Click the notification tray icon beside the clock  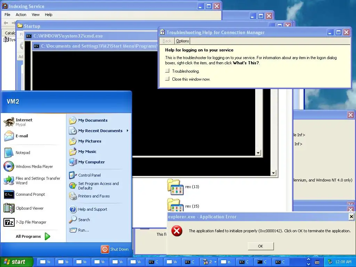[x=330, y=262]
